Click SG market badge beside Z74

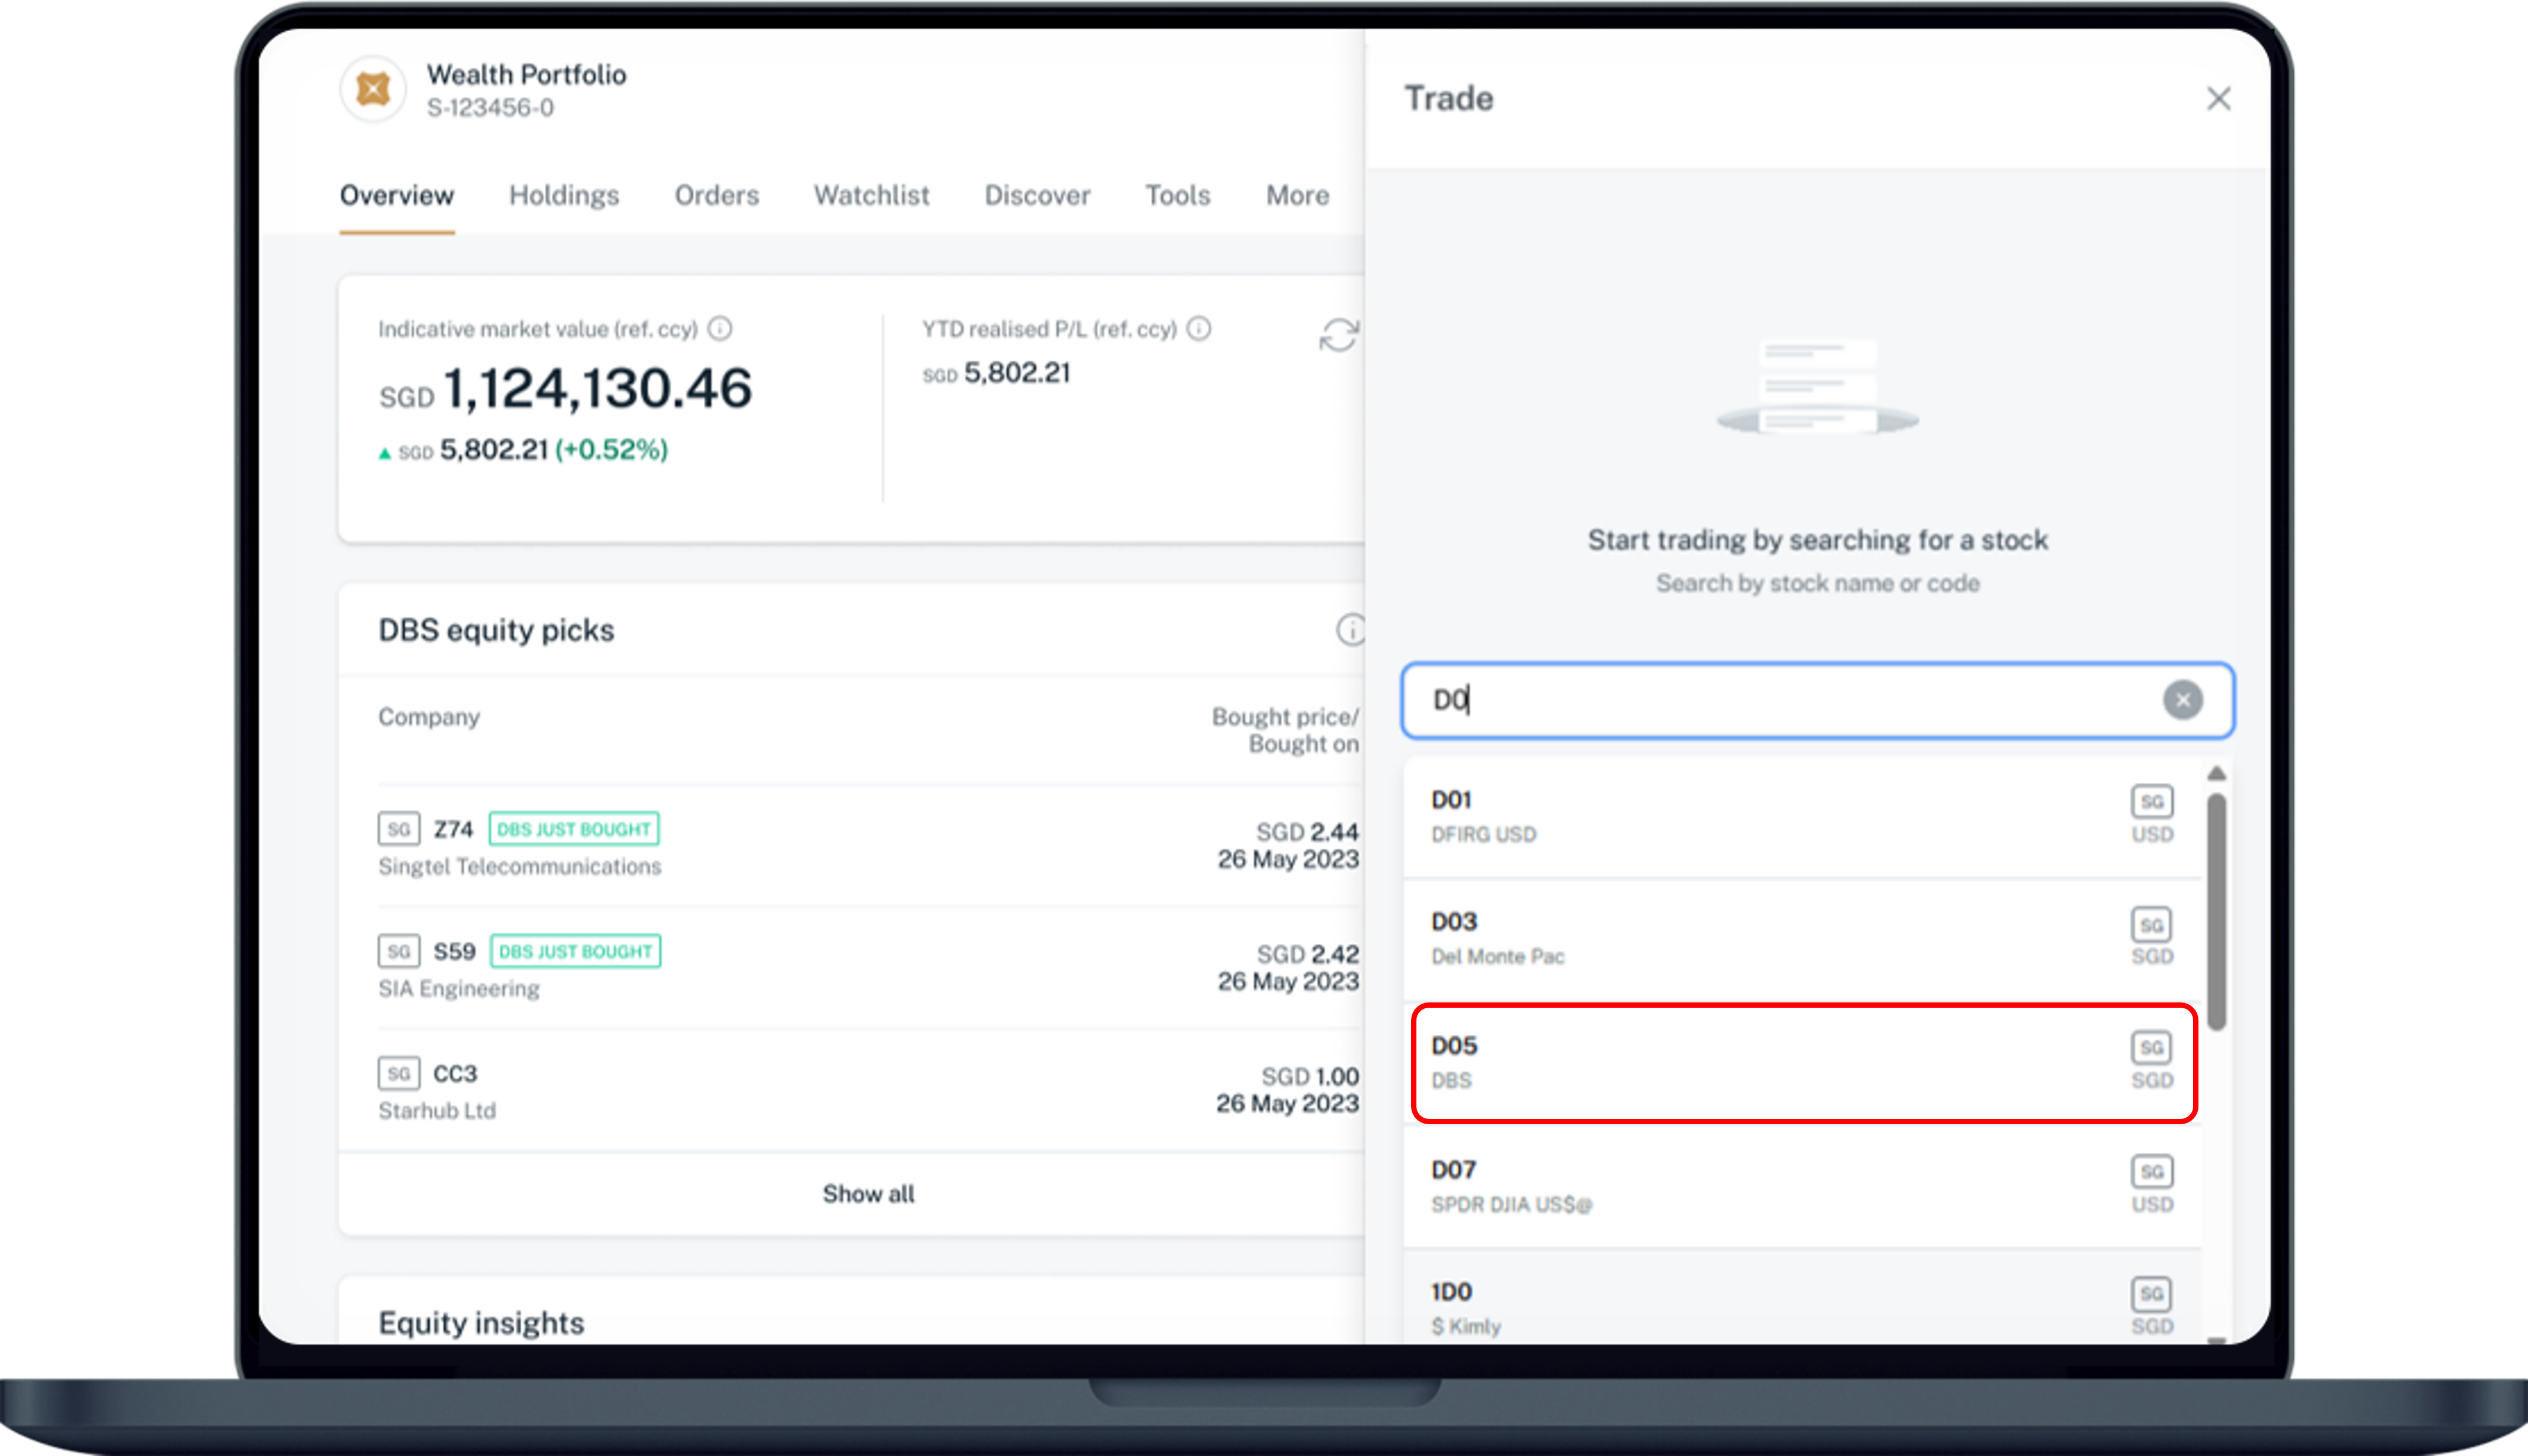point(398,829)
